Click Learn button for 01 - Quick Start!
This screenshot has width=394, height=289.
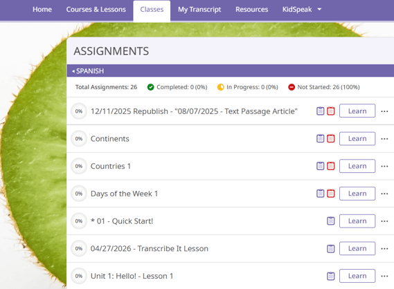[357, 221]
